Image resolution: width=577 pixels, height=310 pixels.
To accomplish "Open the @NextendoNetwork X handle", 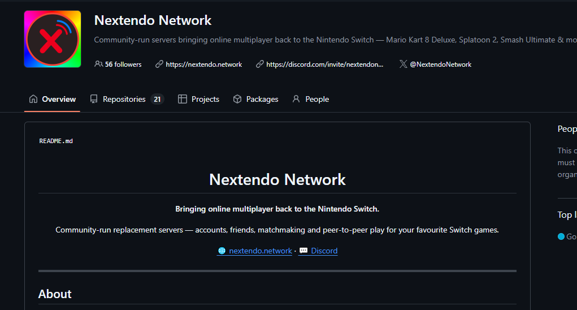I will 440,64.
